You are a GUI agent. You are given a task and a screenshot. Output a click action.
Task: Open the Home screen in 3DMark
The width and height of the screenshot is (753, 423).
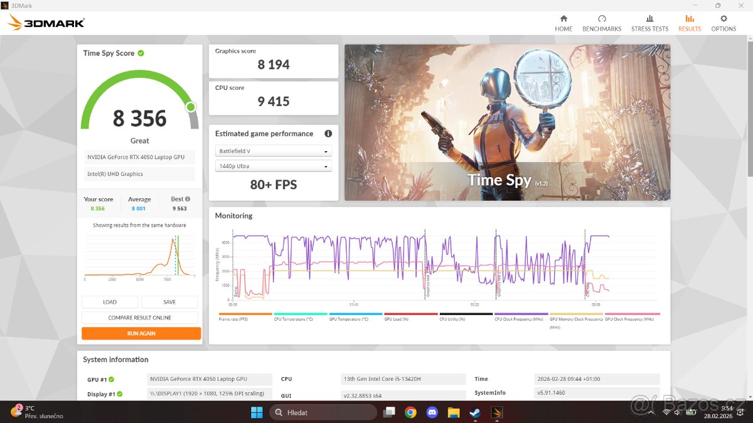coord(563,24)
